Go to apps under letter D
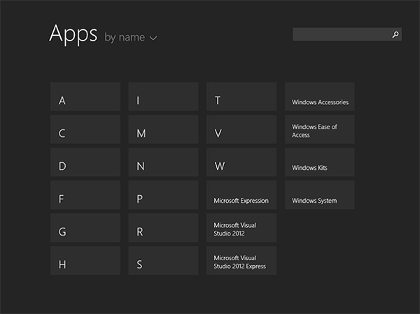The image size is (420, 314). [85, 162]
